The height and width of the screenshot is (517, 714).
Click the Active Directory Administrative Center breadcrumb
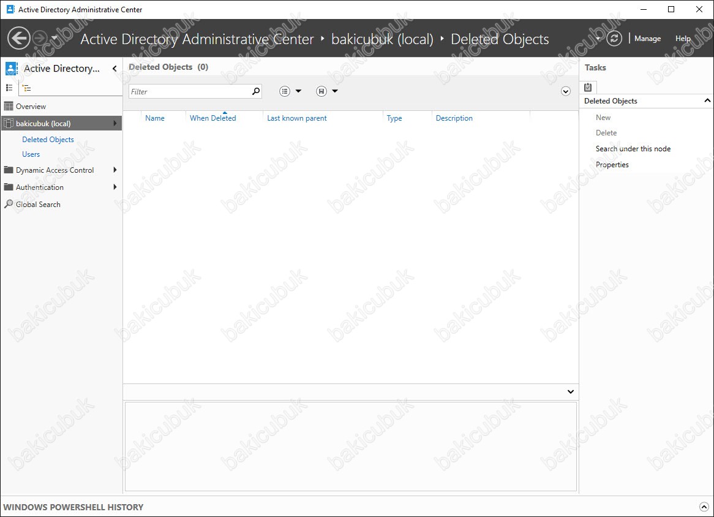[x=197, y=39]
